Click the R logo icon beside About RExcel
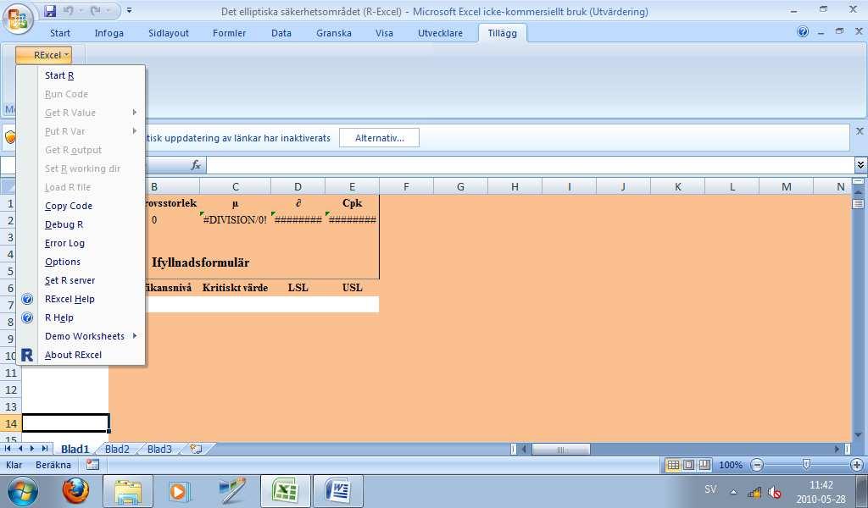 pos(26,355)
